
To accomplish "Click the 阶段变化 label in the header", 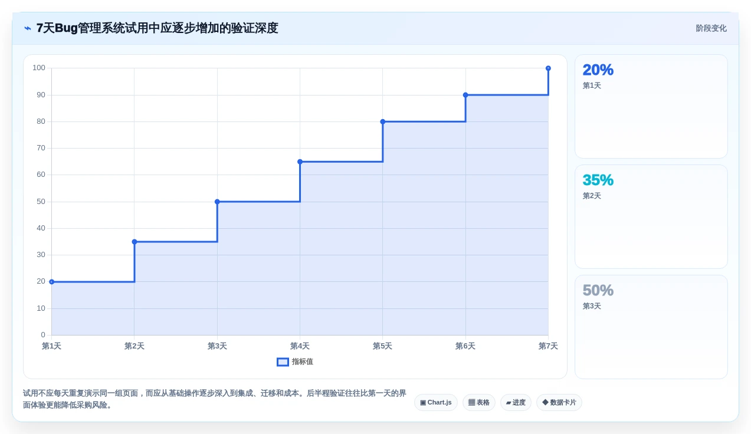I will (x=711, y=28).
